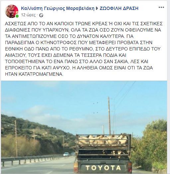Open the post via 12 ώρες timestamp
Image resolution: width=170 pixels, height=174 pixels.
[29, 15]
